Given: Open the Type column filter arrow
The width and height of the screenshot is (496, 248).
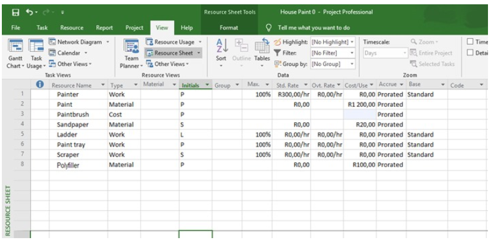Looking at the screenshot, I should click(136, 85).
